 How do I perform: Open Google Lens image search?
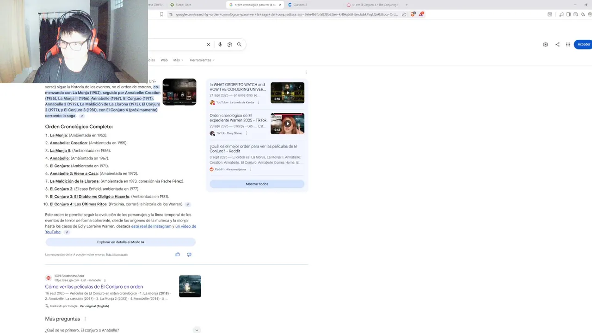(x=229, y=44)
